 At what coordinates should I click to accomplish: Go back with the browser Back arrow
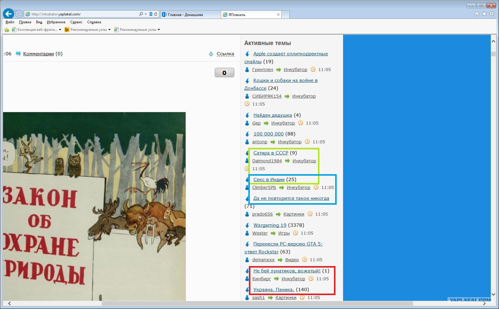[8, 14]
